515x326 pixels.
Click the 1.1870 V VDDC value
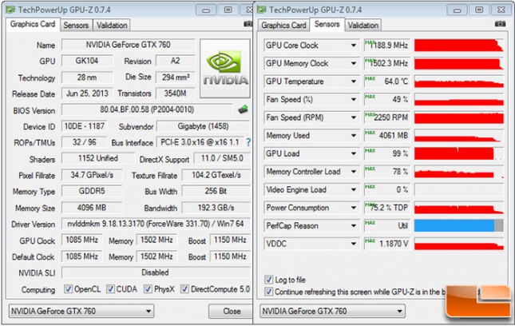[x=387, y=244]
